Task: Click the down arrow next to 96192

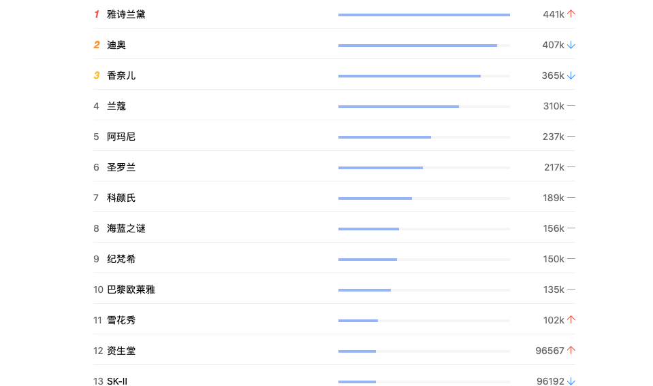Action: click(571, 381)
